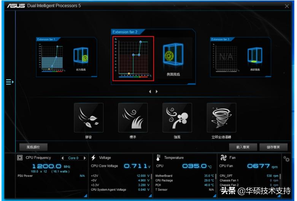Click the front fan case icon
The image size is (297, 201).
click(x=81, y=56)
